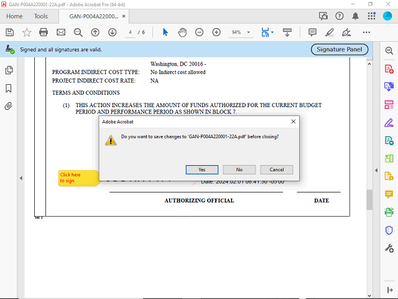Viewport: 398px width, 299px height.
Task: Choose the Hand pan tool
Action: pyautogui.click(x=182, y=32)
